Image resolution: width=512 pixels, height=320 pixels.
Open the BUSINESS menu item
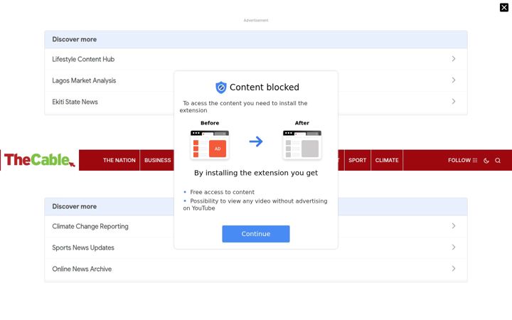157,160
